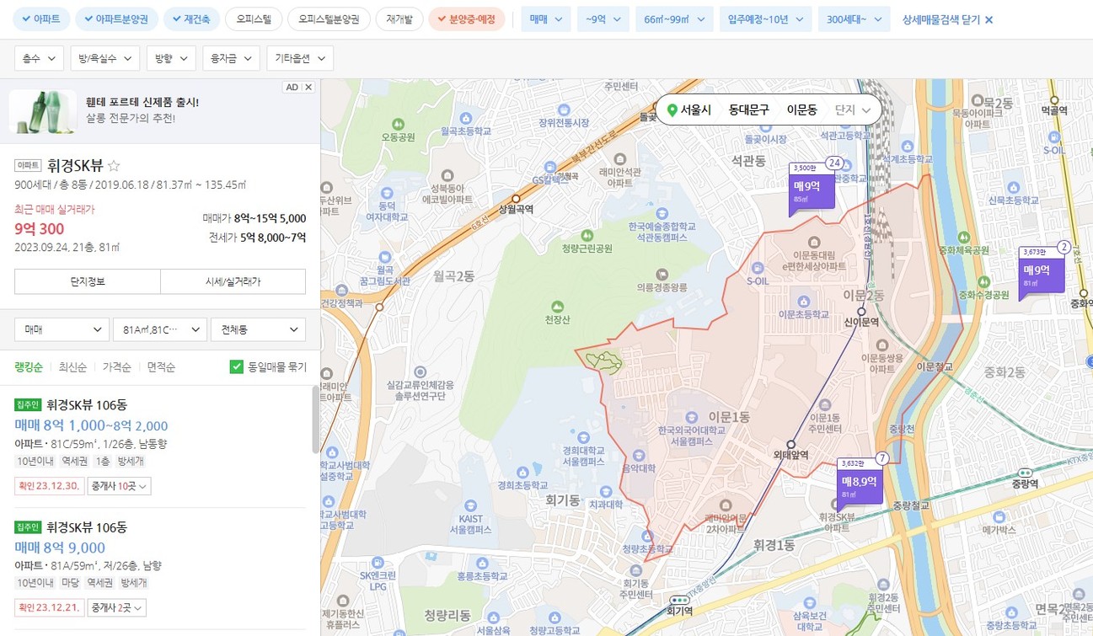The width and height of the screenshot is (1093, 636).
Task: Open the 81A㎡,81C area type selector
Action: [160, 329]
